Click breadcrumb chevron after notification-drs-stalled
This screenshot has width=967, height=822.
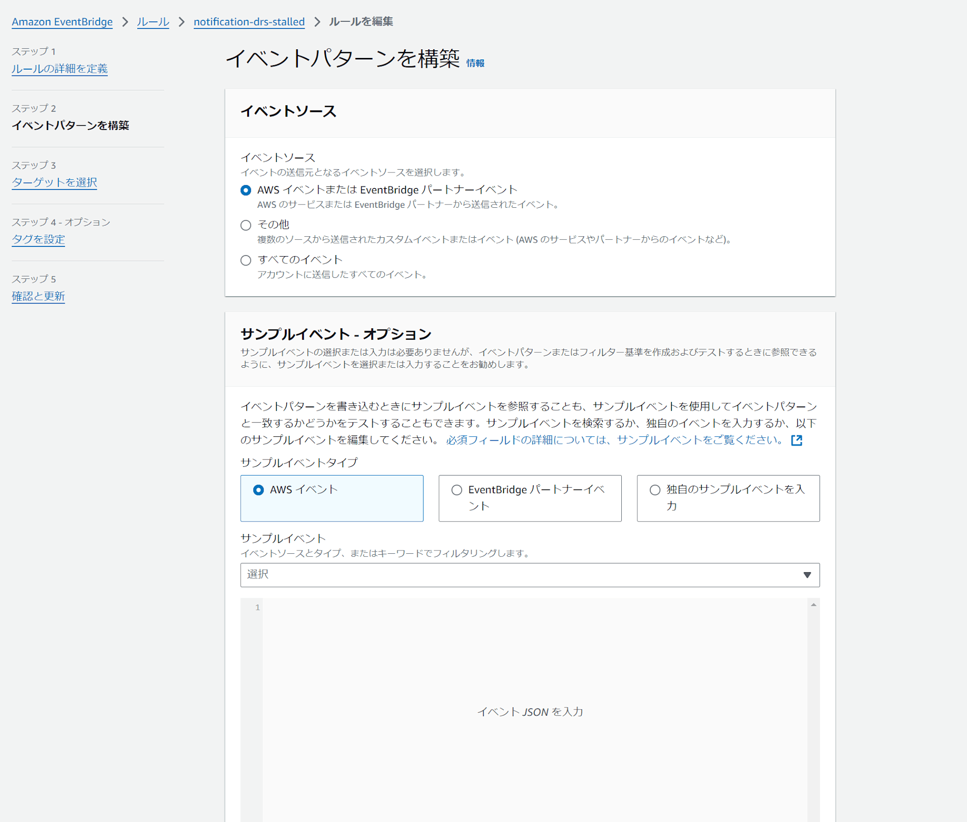(317, 22)
